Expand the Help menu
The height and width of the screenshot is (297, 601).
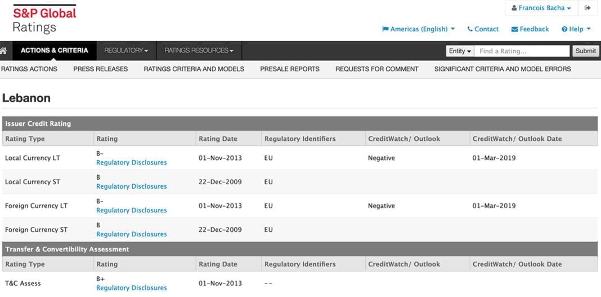(x=576, y=29)
